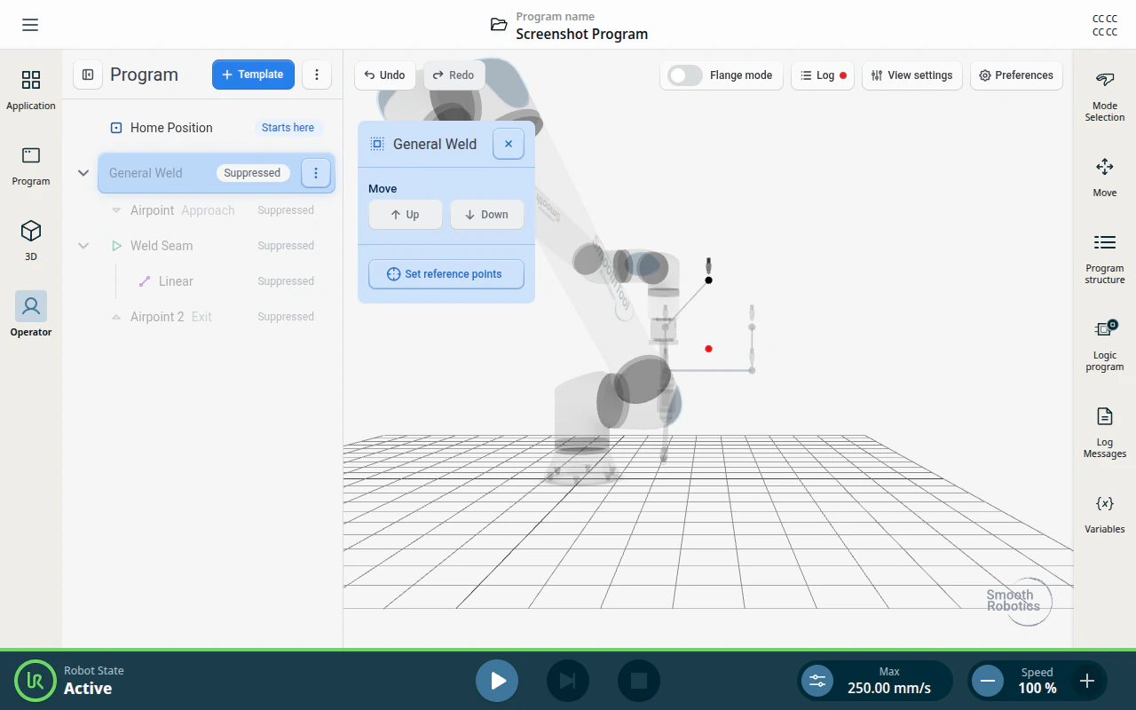This screenshot has width=1136, height=710.
Task: Open the Log button in the toolbar
Action: click(x=824, y=75)
